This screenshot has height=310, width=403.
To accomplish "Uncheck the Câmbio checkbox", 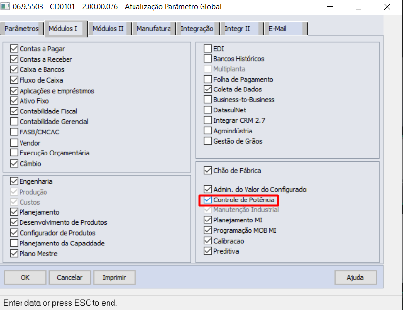I will [x=14, y=163].
